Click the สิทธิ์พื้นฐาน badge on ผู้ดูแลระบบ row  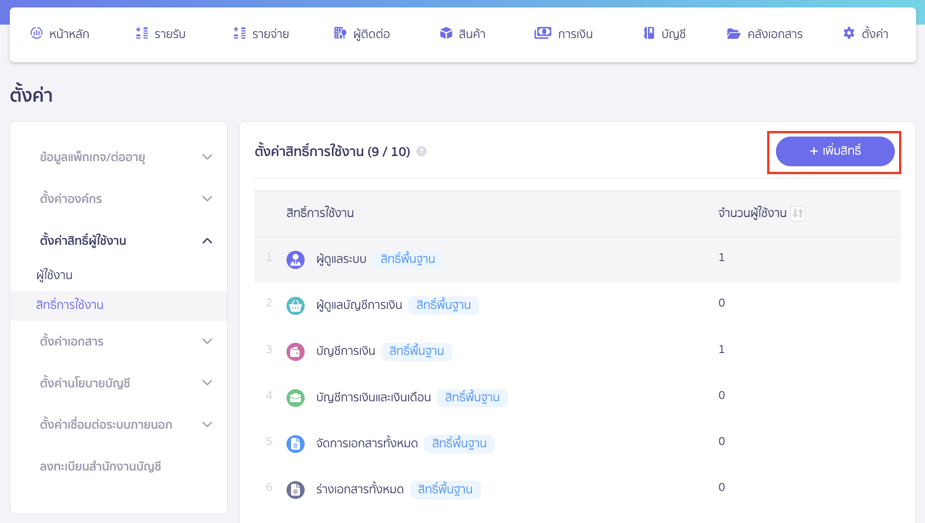click(x=408, y=259)
